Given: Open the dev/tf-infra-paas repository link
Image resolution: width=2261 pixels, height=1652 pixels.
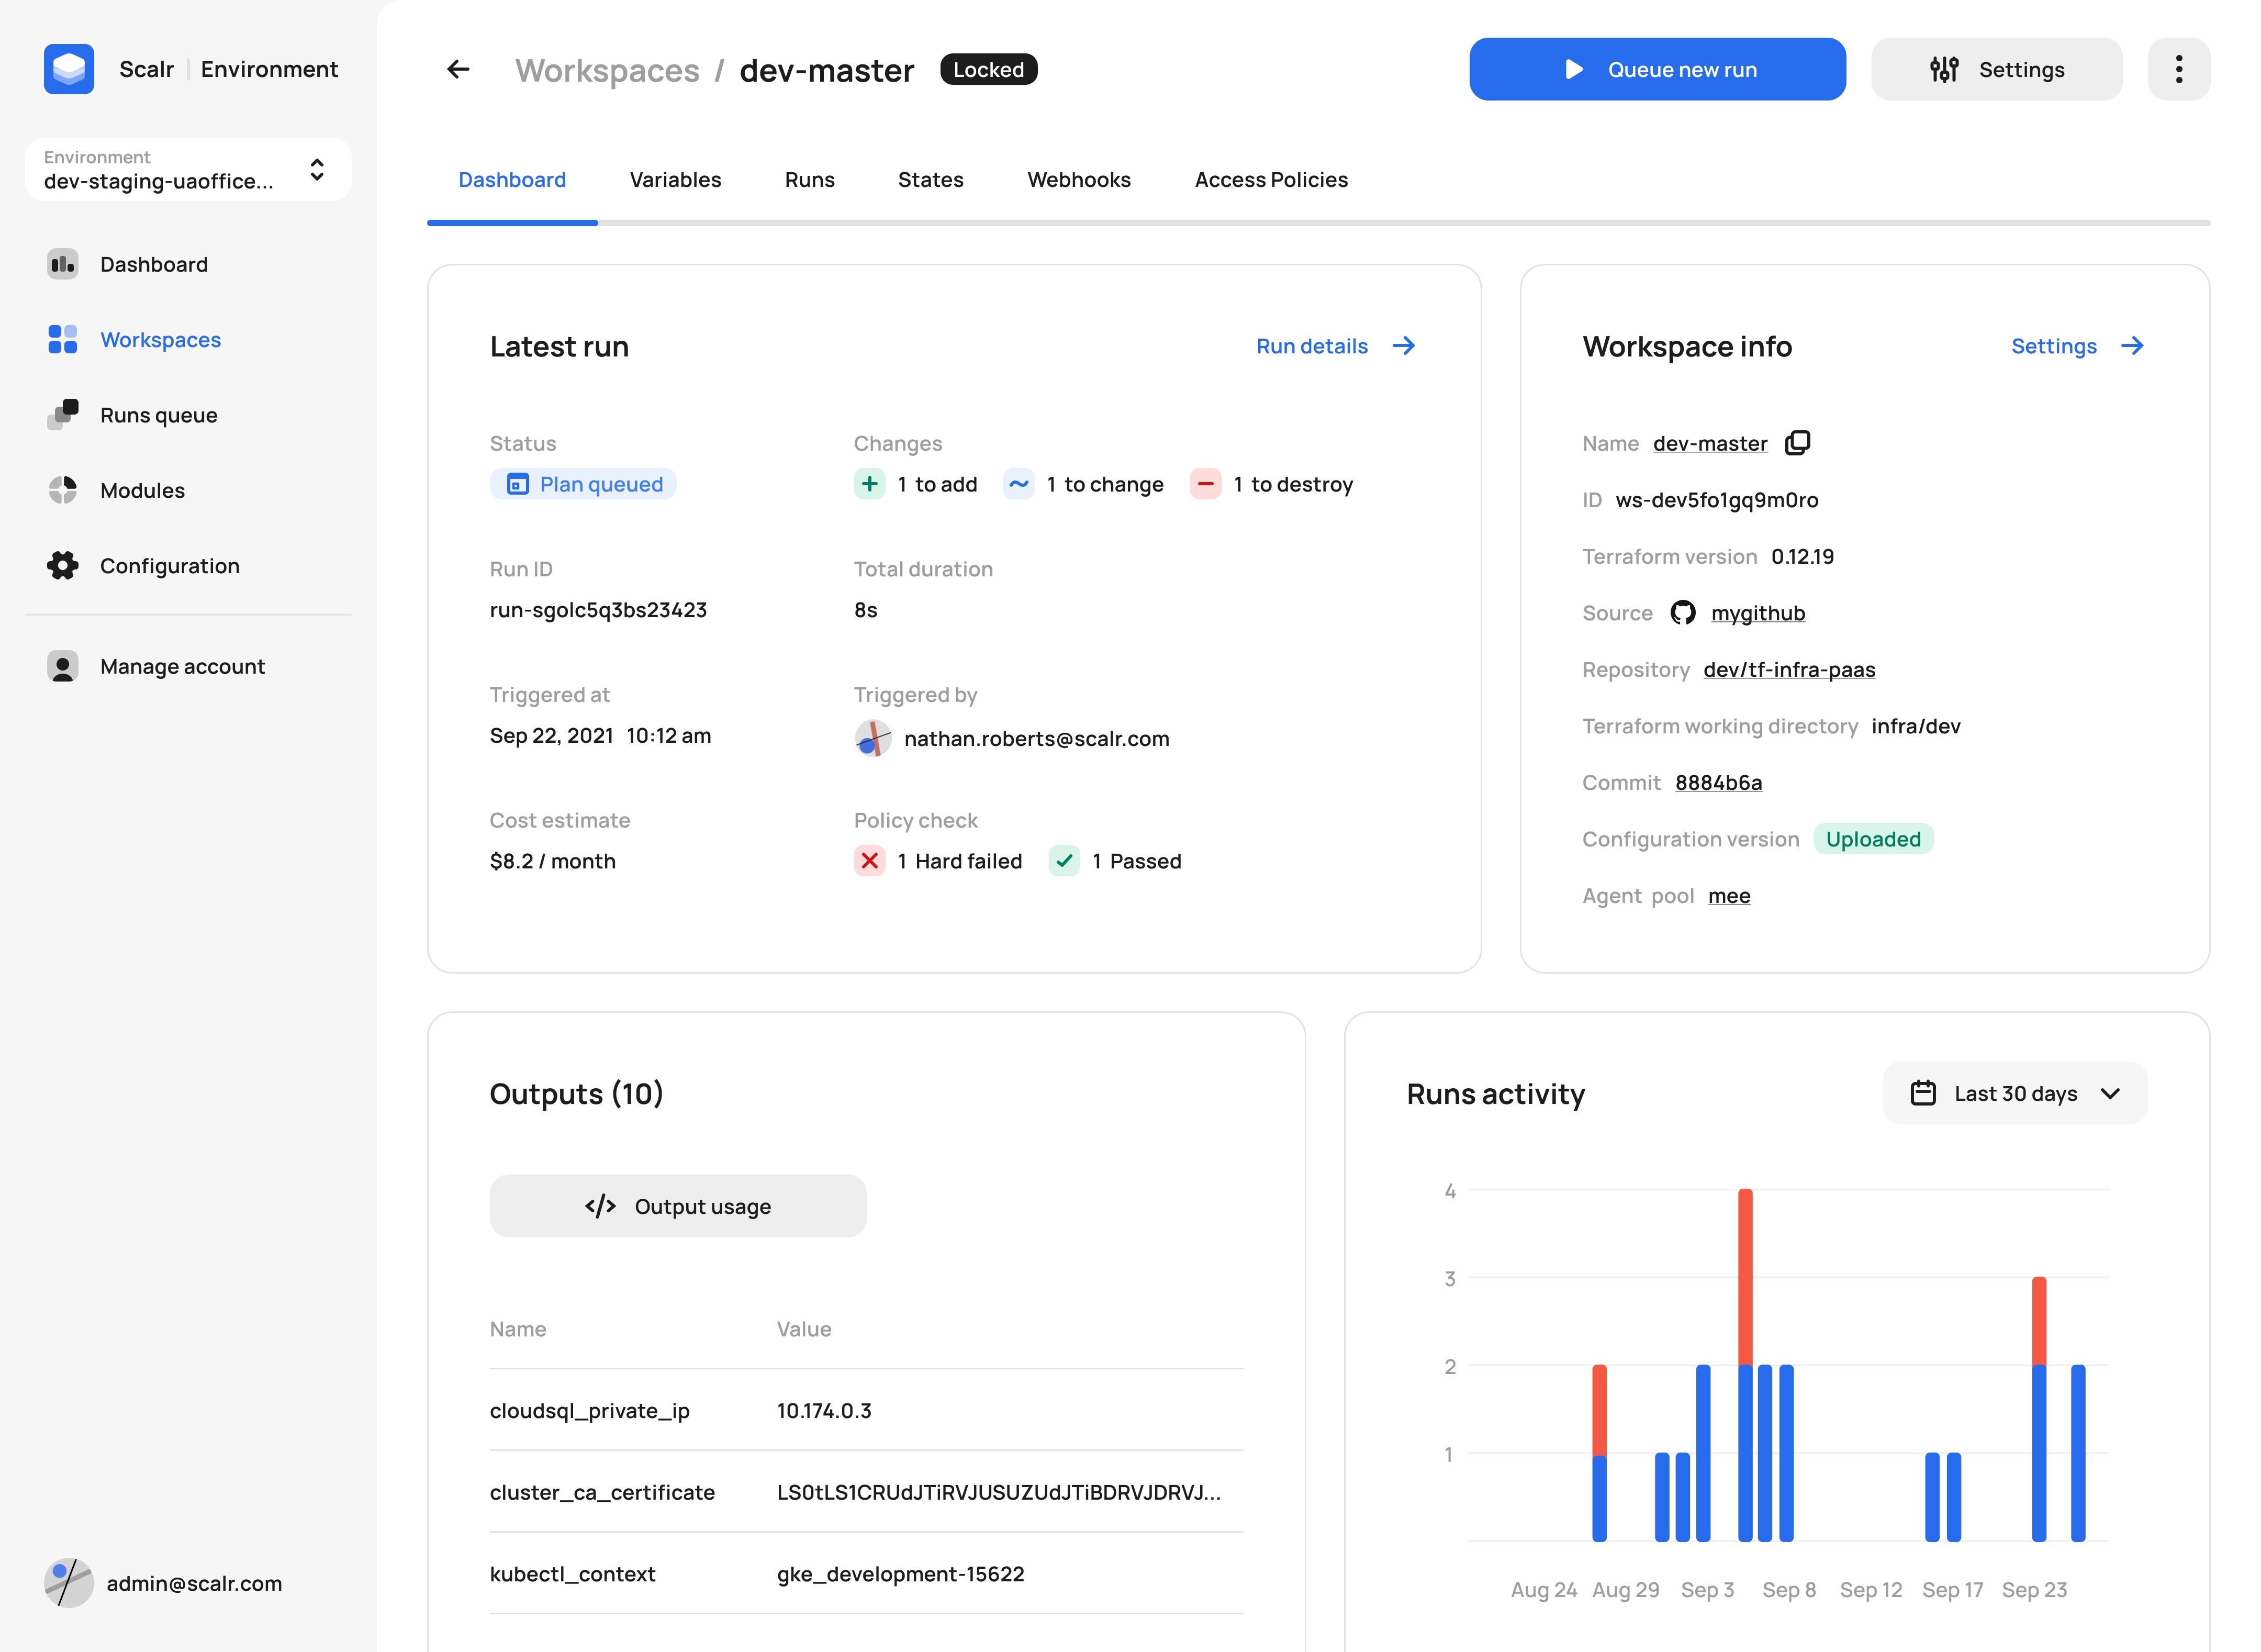Looking at the screenshot, I should [1788, 670].
